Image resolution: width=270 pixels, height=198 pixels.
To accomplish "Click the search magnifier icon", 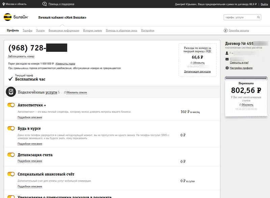I will (258, 17).
